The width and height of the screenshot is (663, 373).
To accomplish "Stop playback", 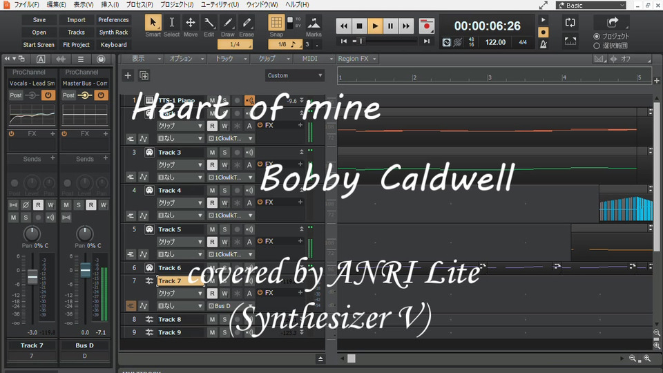I will point(359,26).
